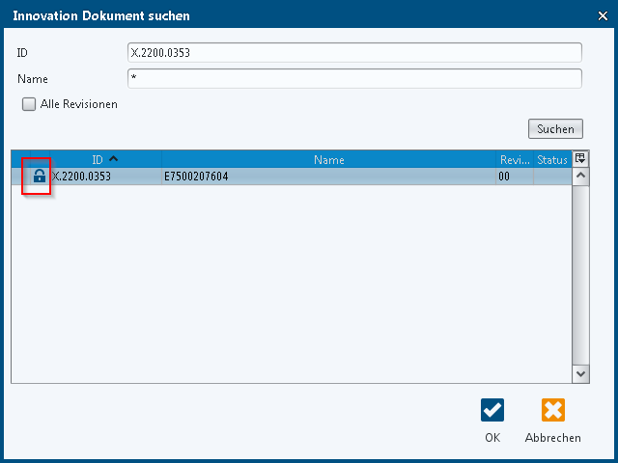Focus the Name input field
This screenshot has height=463, width=618.
pos(354,78)
